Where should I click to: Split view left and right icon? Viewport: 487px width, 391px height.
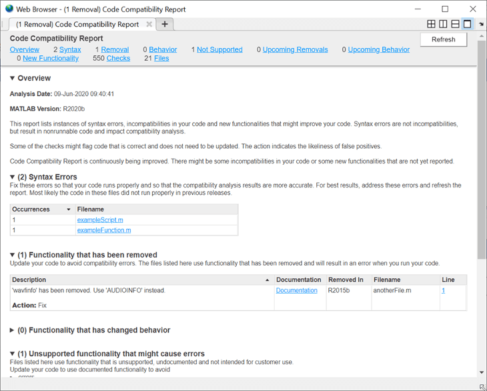(443, 24)
